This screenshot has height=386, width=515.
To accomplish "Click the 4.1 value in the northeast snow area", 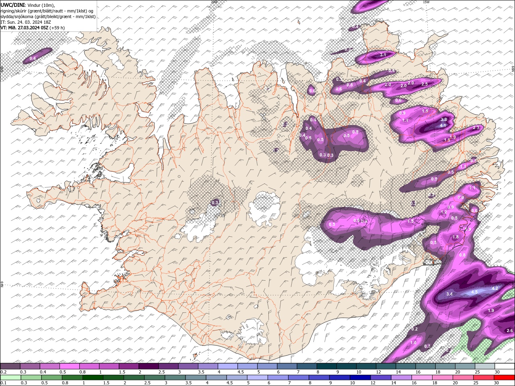I will pos(443,125).
